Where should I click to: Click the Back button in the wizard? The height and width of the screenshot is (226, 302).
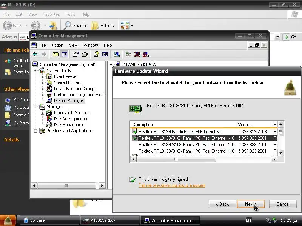click(222, 204)
